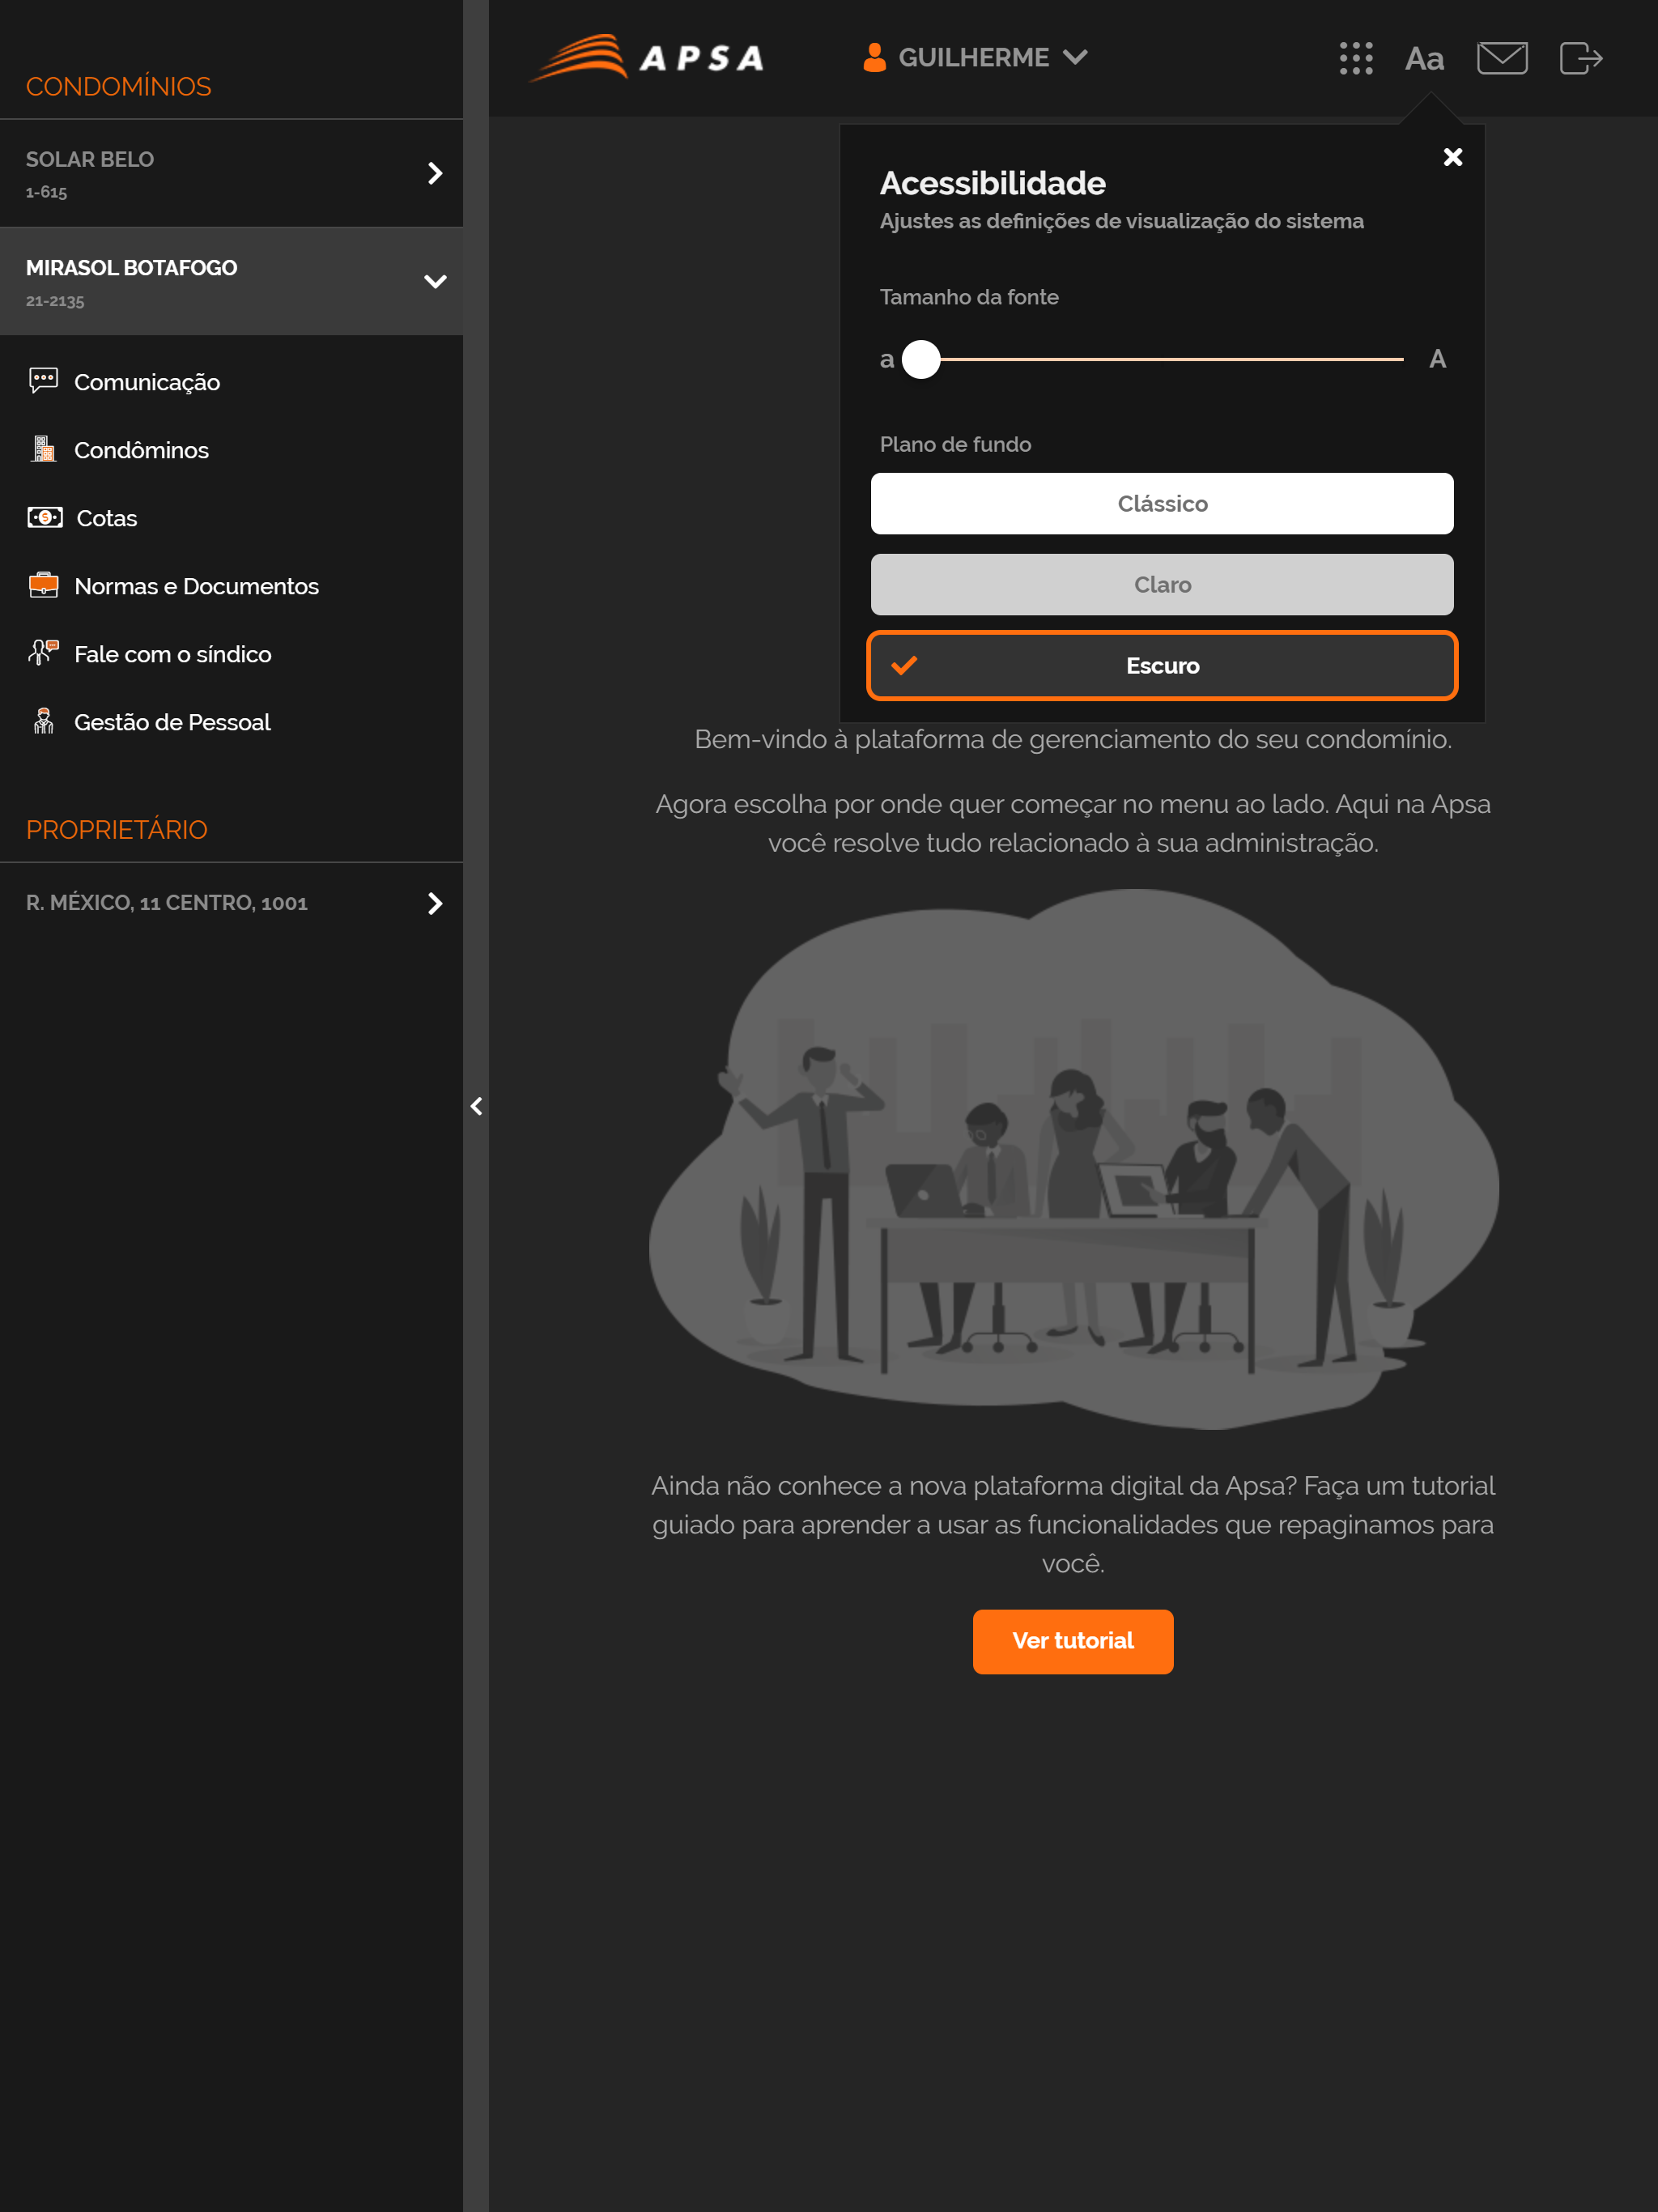The width and height of the screenshot is (1658, 2212).
Task: Collapse the sidebar with the arrow handle
Action: coord(476,1106)
